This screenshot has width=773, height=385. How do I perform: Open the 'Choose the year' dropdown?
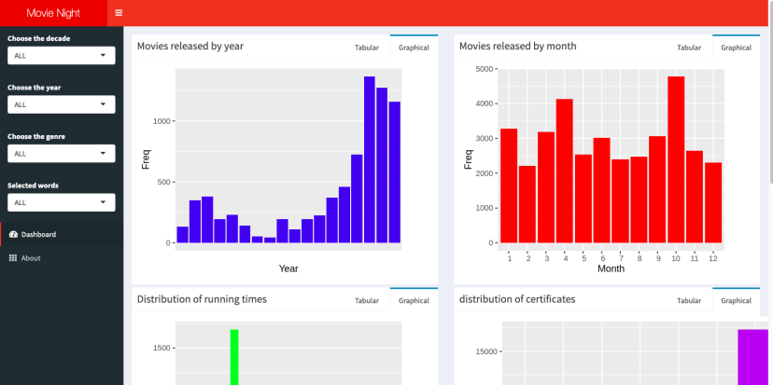coord(61,104)
